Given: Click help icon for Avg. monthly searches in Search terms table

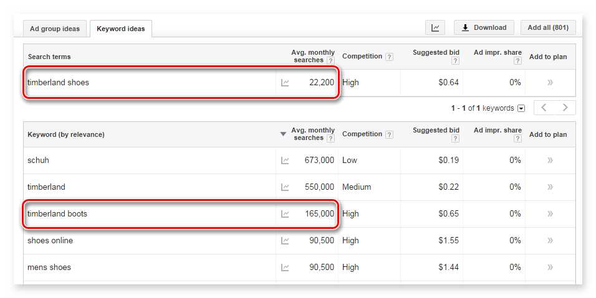Looking at the screenshot, I should 330,61.
